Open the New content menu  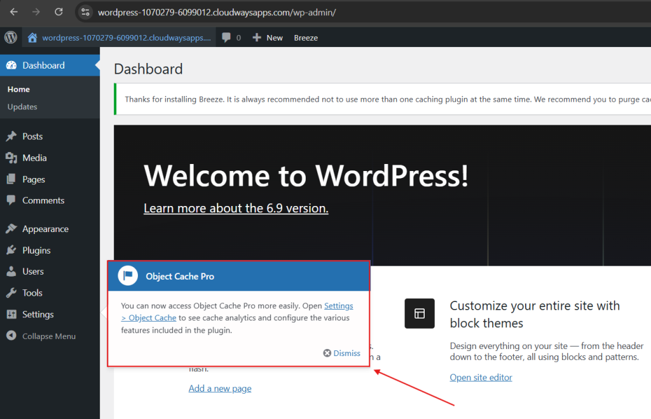(275, 38)
